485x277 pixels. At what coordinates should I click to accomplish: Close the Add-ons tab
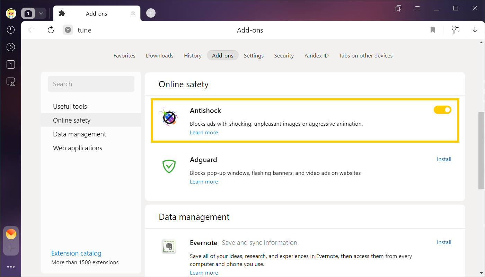(x=133, y=14)
